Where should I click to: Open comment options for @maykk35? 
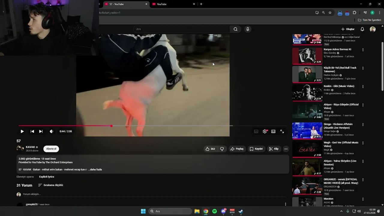click(x=285, y=204)
